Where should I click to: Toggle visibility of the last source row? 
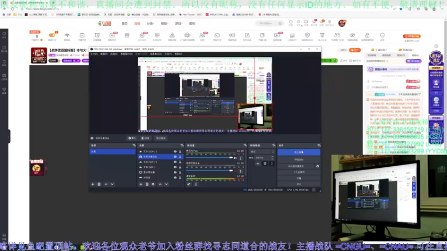pyautogui.click(x=175, y=177)
